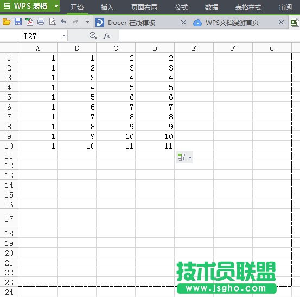Click the cloud icon on roaming tab

197,23
